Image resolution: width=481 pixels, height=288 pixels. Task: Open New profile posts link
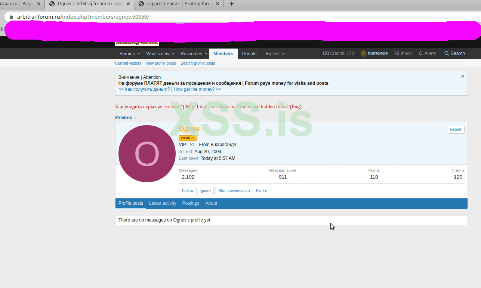161,63
